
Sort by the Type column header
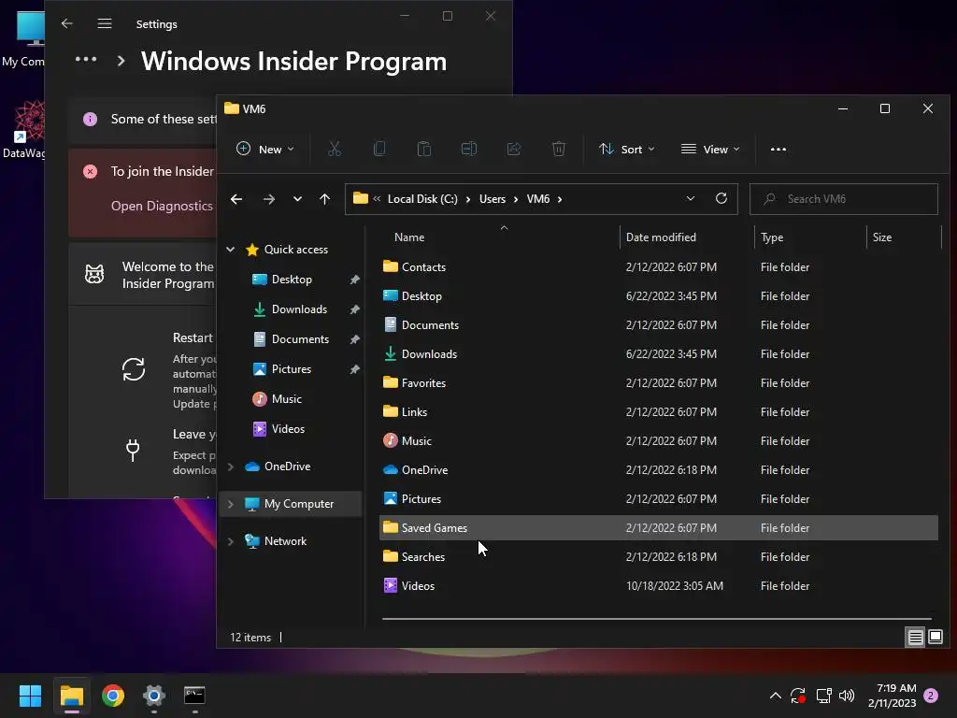(772, 237)
